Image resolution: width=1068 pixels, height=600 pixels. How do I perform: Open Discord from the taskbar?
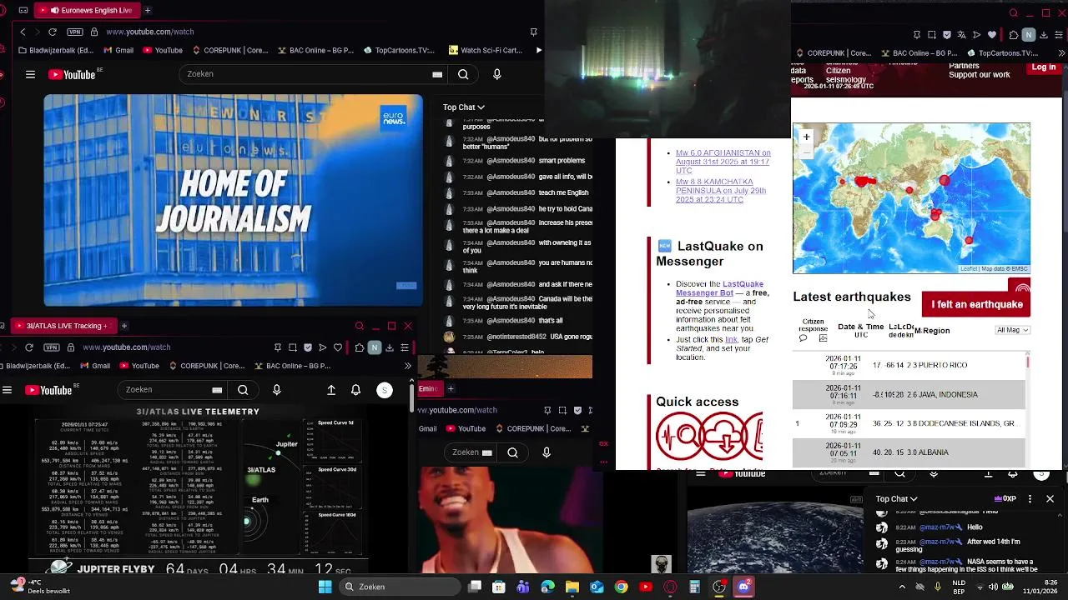tap(743, 587)
